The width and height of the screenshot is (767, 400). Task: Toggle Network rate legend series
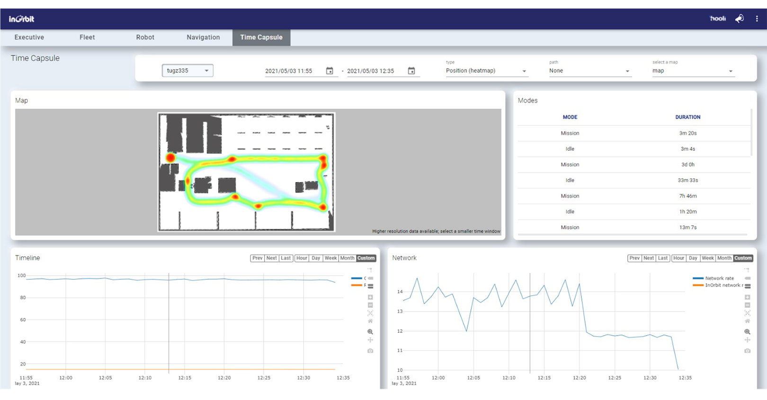coord(718,278)
